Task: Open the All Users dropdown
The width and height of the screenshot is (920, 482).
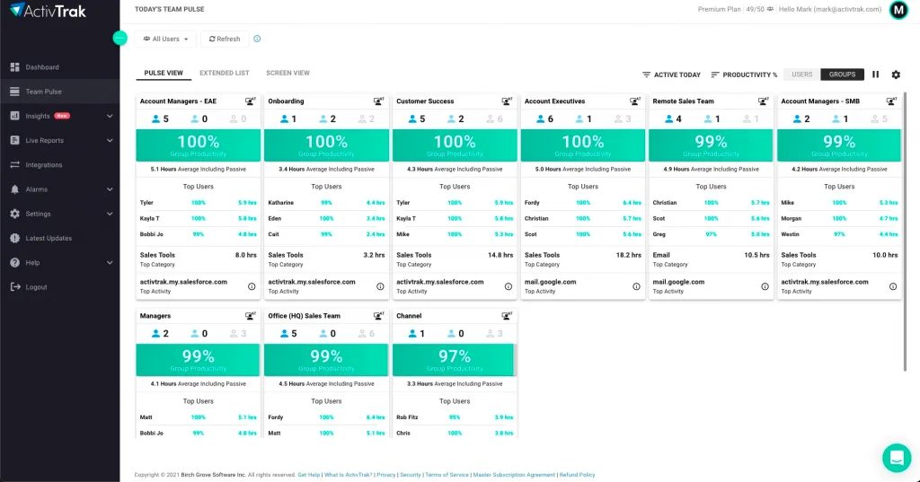Action: pos(165,39)
